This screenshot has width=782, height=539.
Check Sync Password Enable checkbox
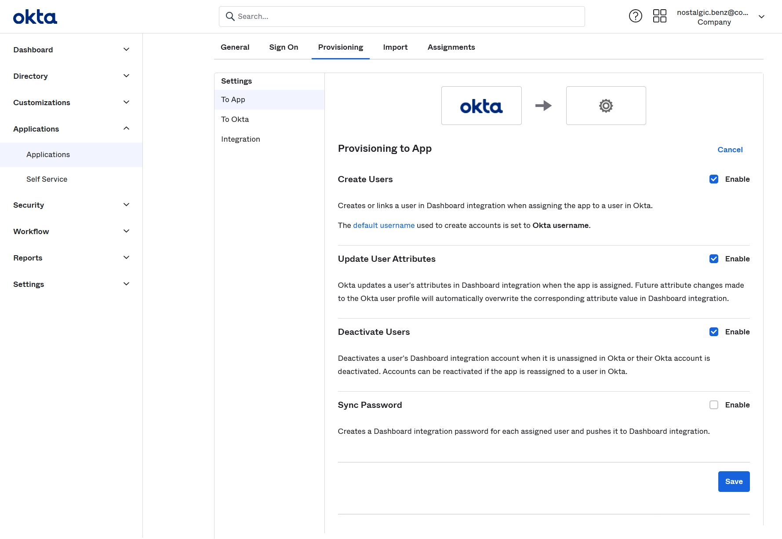[714, 405]
